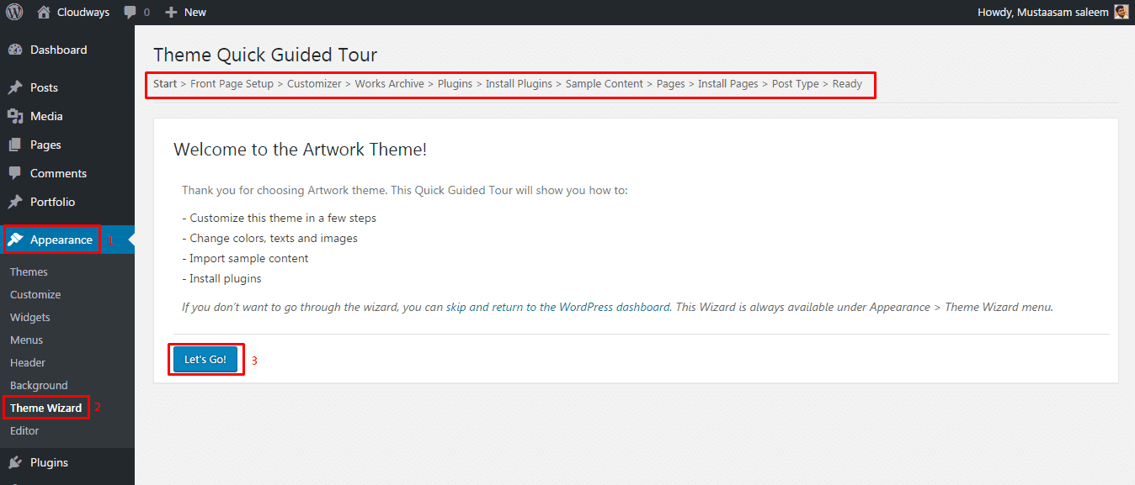Screen dimensions: 1135x485
Task: Open the theme Editor submenu item
Action: (x=24, y=430)
